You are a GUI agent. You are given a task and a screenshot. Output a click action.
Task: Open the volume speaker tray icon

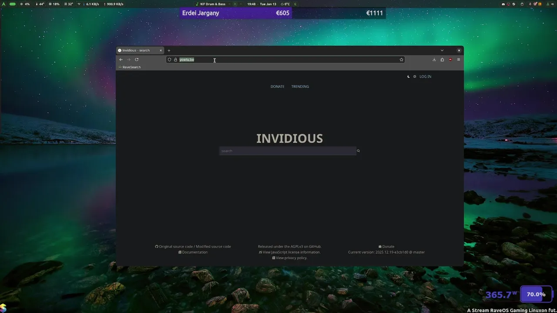pos(553,4)
